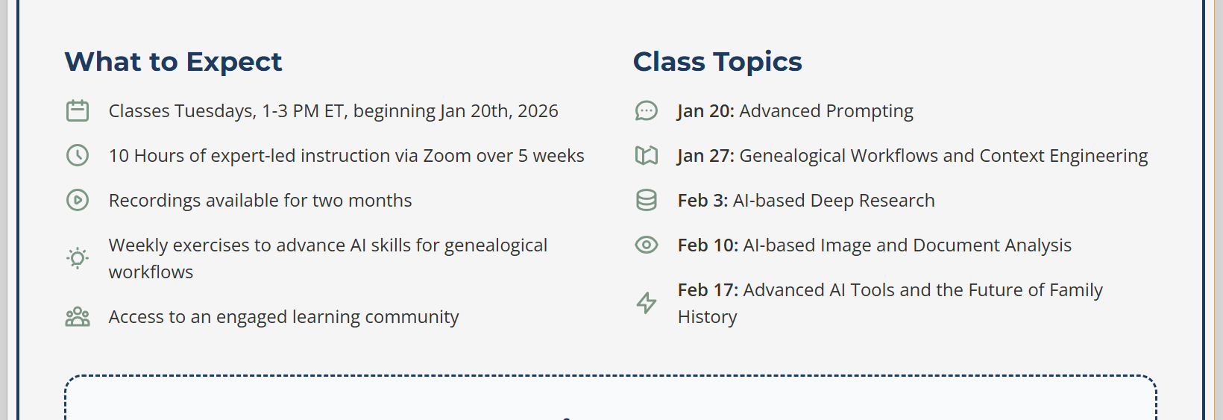Select the Class Topics heading
Screen dimensions: 1223x420
click(717, 61)
